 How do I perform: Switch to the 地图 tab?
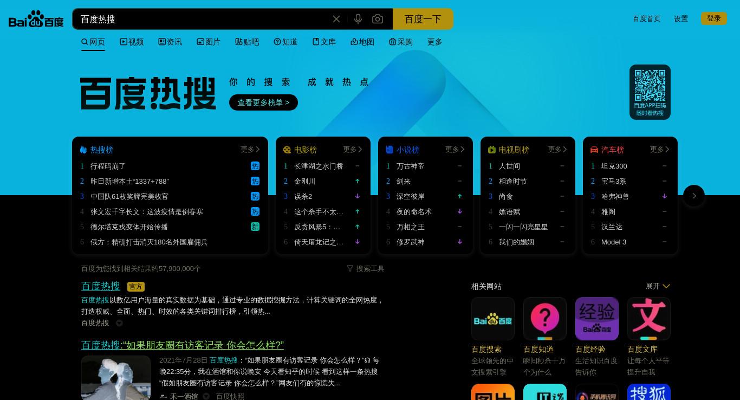(362, 42)
